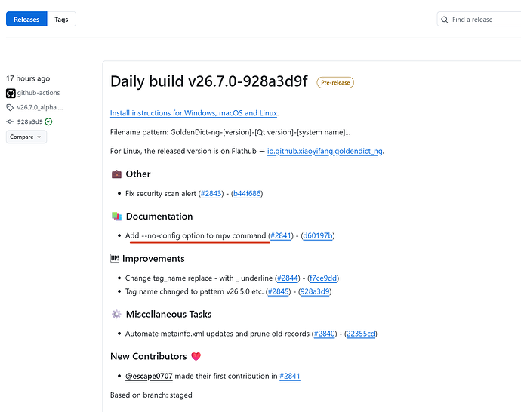Click the books icon beside Documentation
The width and height of the screenshot is (521, 412).
point(116,217)
